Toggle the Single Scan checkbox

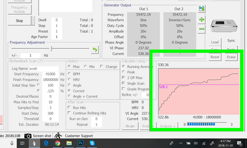(123, 83)
